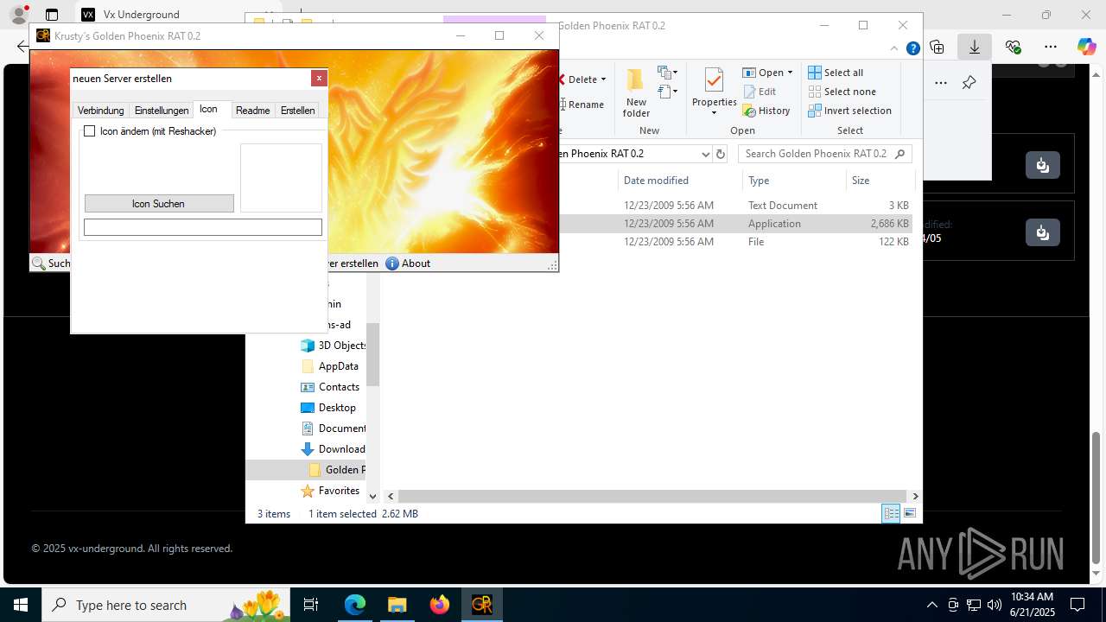Expand the Properties dropdown arrow

pos(714,113)
